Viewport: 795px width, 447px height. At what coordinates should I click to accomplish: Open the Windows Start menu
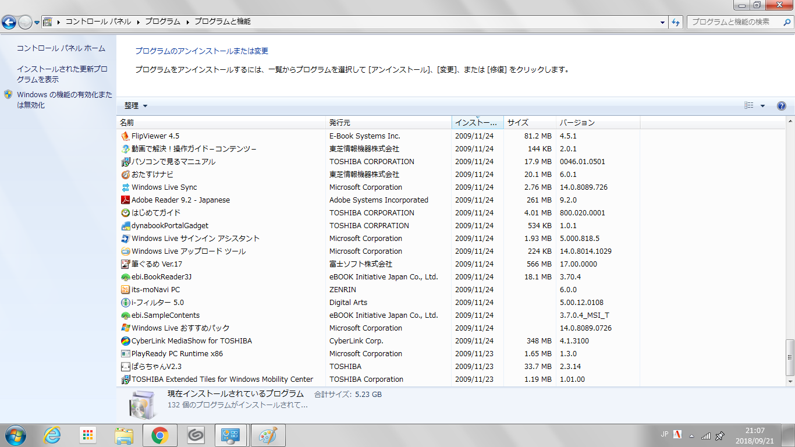(x=15, y=435)
